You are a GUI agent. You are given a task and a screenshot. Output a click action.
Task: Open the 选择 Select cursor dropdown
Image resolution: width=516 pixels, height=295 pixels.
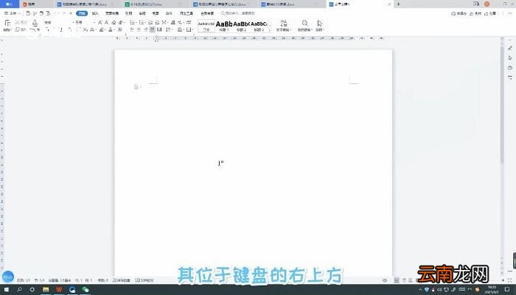pos(320,26)
